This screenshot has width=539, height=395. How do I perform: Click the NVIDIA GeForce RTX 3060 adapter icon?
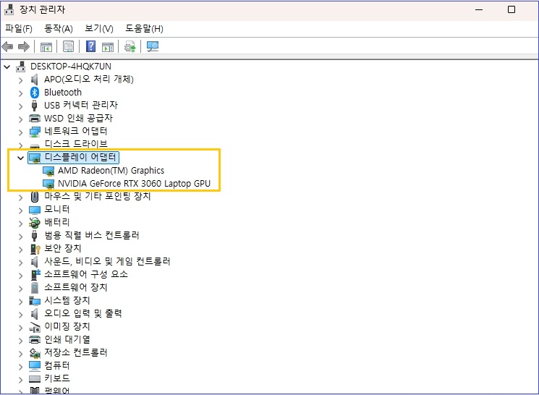click(48, 184)
